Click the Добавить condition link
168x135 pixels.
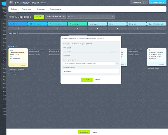[x=67, y=55]
